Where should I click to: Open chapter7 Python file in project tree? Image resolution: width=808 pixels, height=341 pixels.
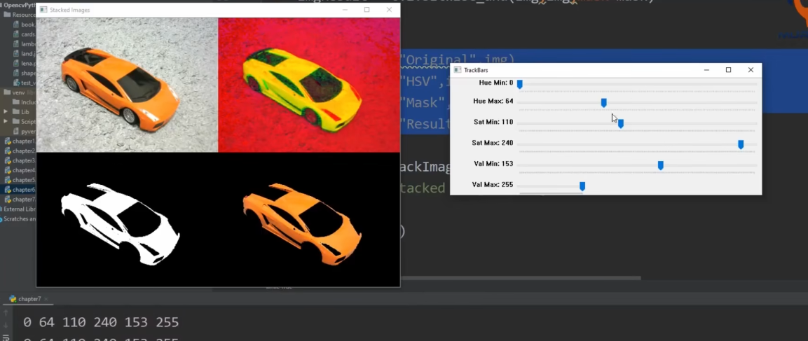(x=20, y=200)
